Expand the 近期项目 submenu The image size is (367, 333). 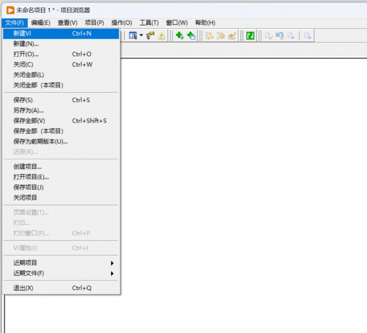61,263
